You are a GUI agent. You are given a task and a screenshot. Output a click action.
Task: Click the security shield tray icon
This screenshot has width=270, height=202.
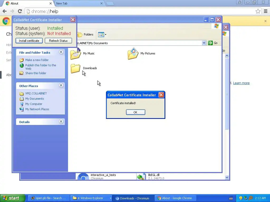[x=240, y=198]
